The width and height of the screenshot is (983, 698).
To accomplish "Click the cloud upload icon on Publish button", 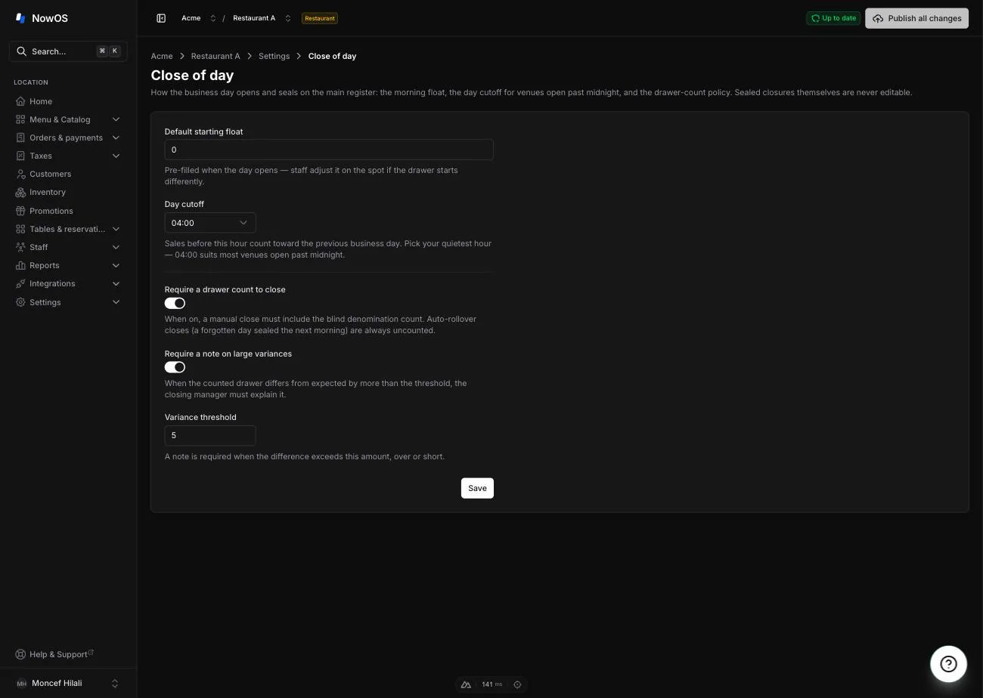I will tap(878, 18).
